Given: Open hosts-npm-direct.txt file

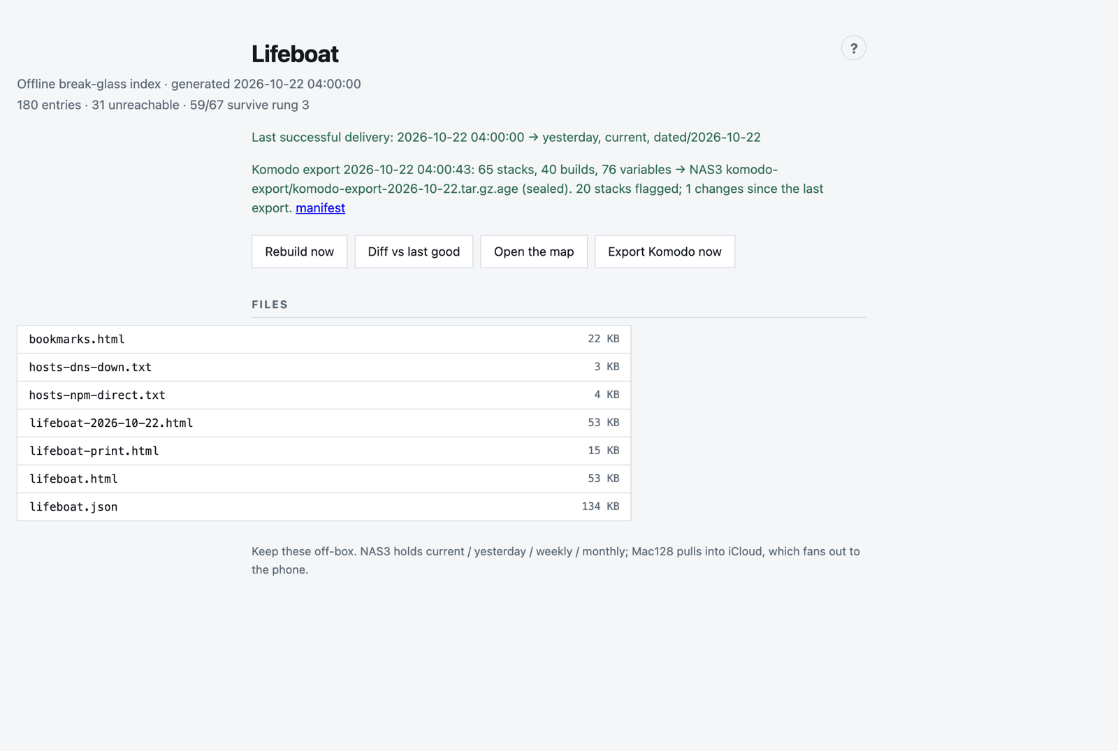Looking at the screenshot, I should [324, 395].
